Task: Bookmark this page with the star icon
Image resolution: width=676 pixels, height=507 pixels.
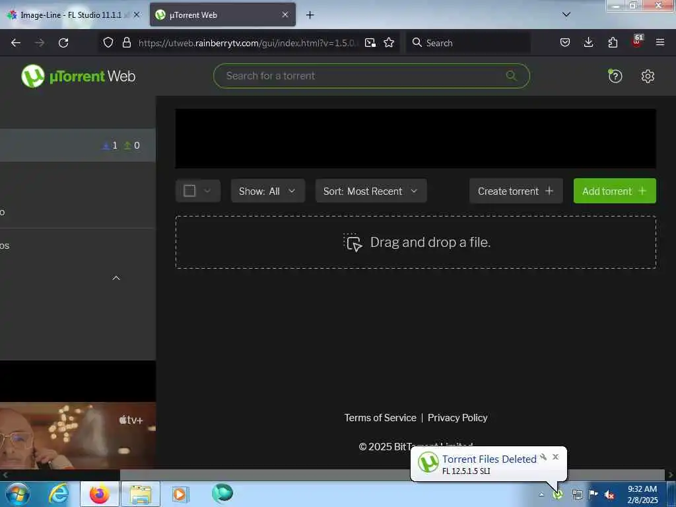Action: [x=389, y=42]
